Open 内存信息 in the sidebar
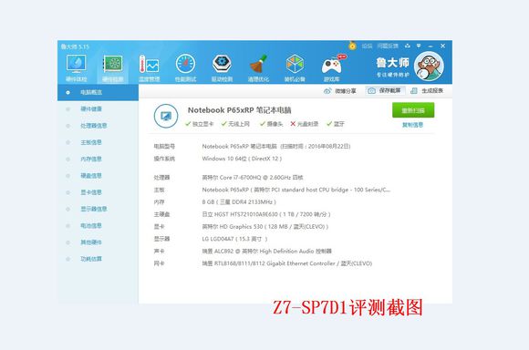The image size is (529, 350). pos(91,159)
